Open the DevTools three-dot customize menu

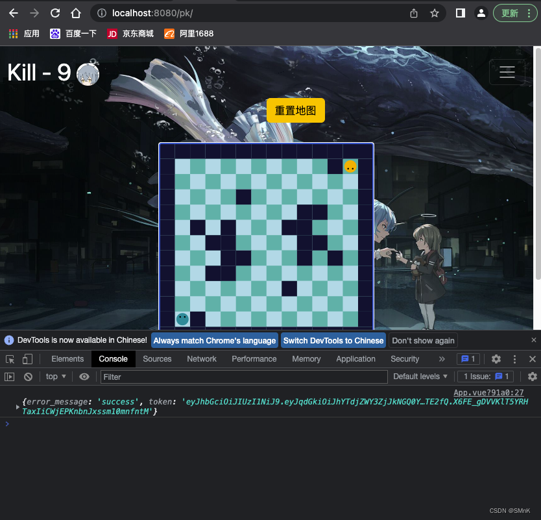pos(514,359)
